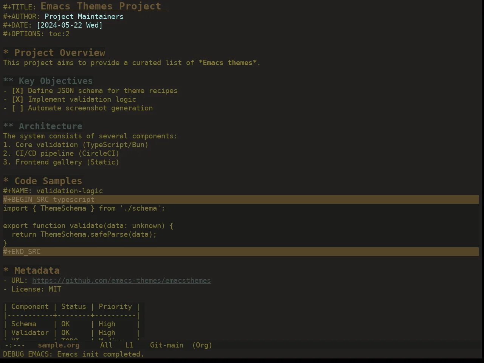Click '1. Core validation (TypeScript/Bun)' item
This screenshot has height=363, width=484.
click(76, 145)
